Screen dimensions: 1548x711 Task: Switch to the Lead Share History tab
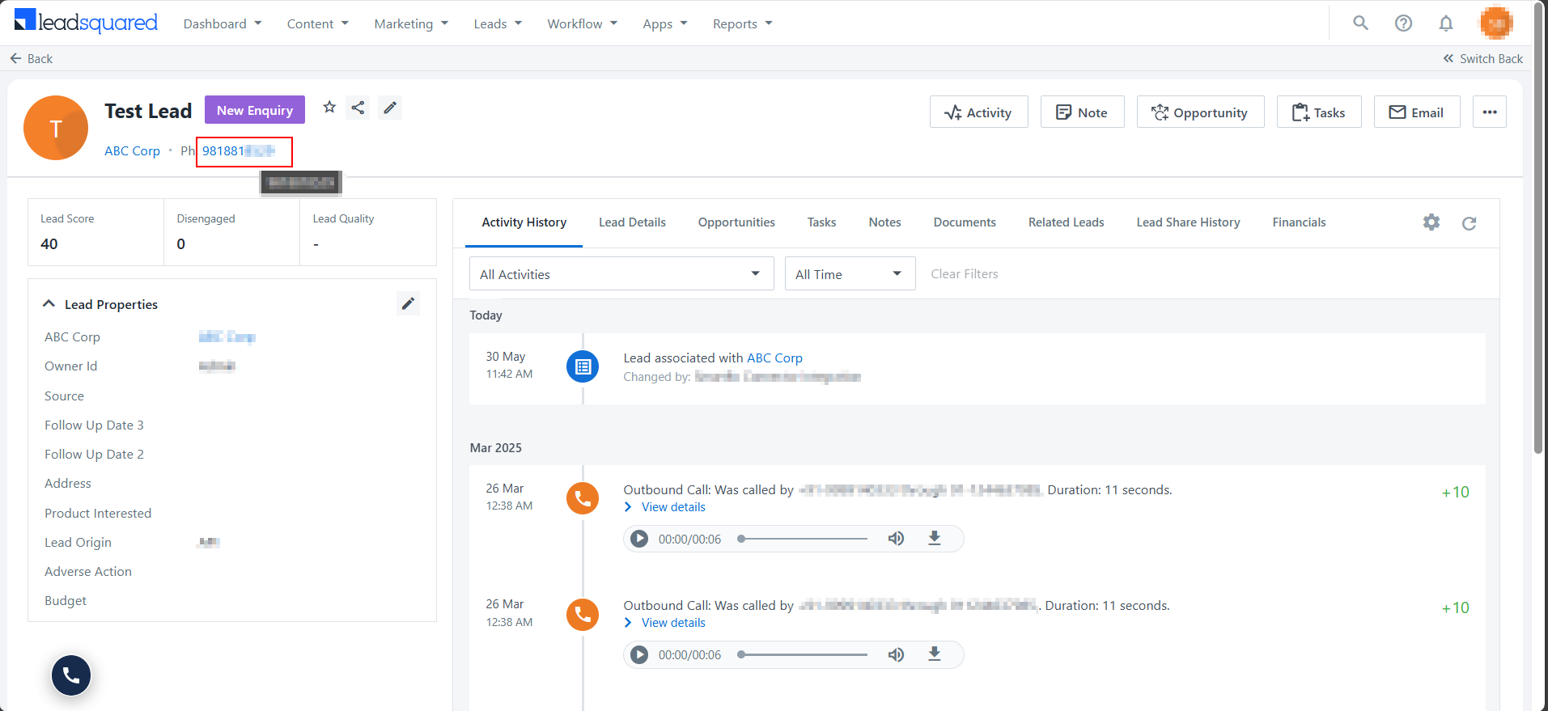click(x=1188, y=222)
